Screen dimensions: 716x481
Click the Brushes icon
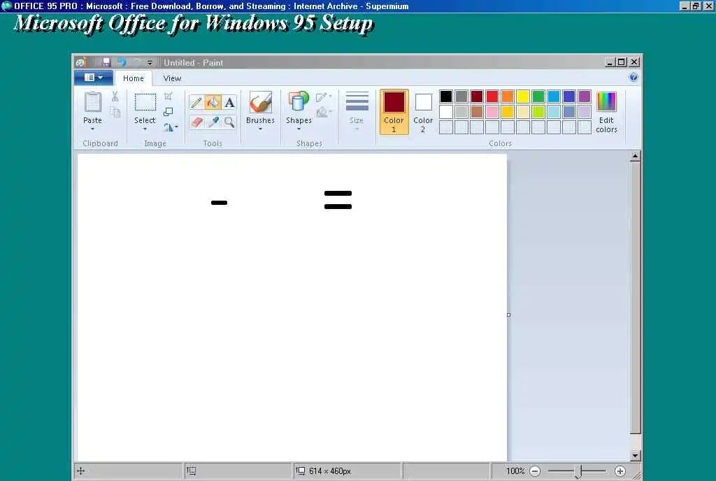[260, 102]
